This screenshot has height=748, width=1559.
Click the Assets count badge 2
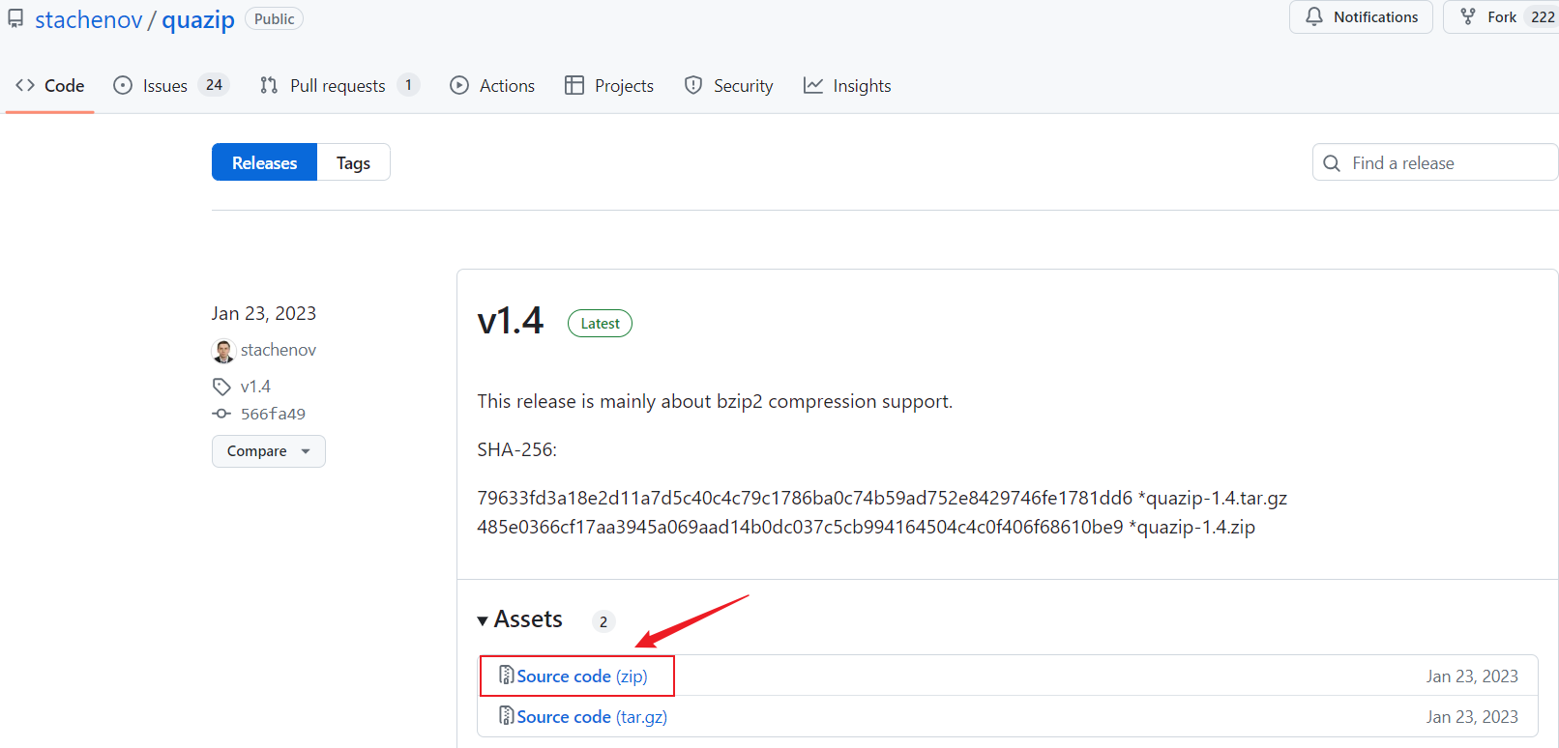(x=603, y=621)
